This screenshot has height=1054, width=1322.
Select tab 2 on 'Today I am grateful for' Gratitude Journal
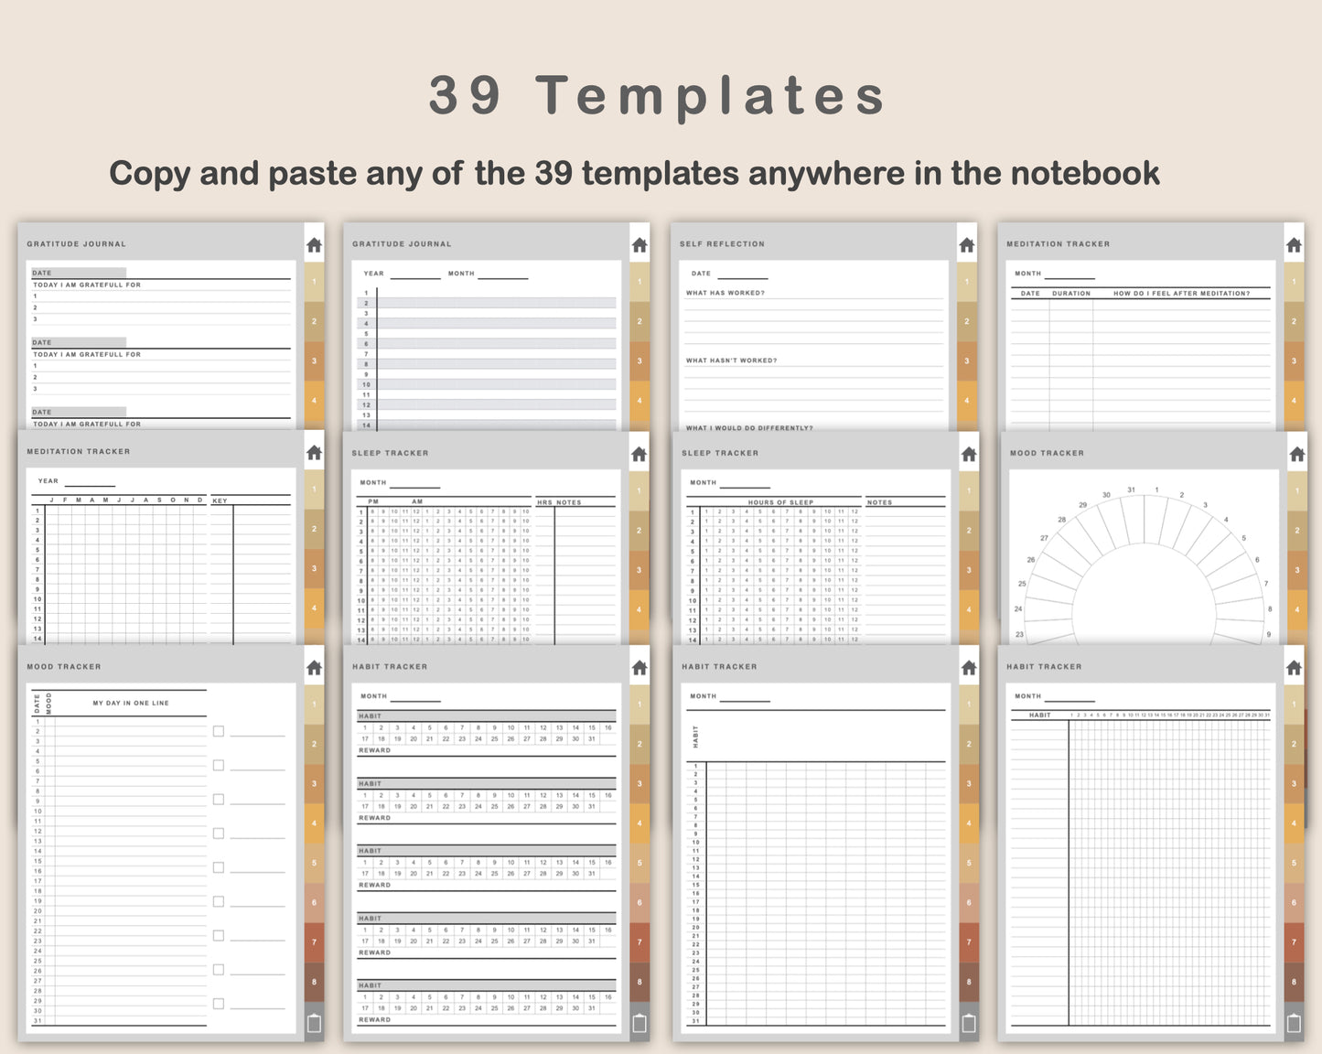(314, 321)
